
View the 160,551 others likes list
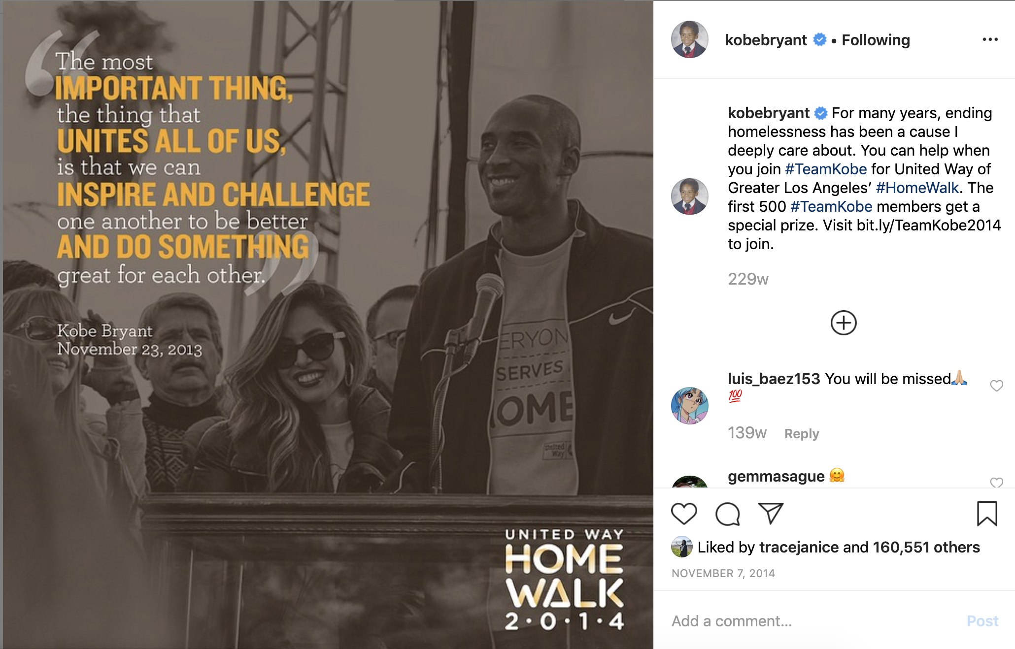click(926, 547)
